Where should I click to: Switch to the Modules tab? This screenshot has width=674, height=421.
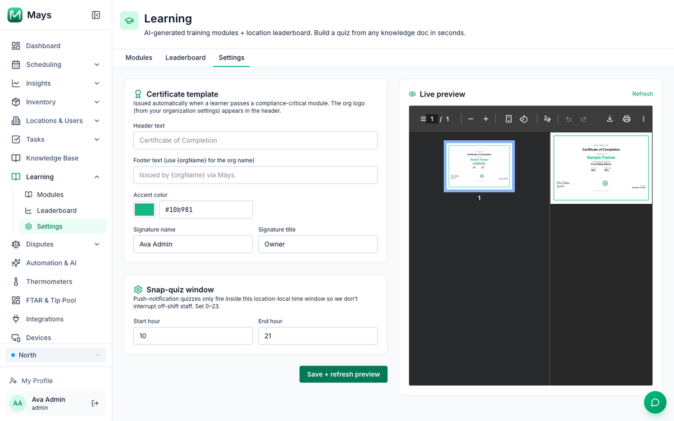point(139,58)
